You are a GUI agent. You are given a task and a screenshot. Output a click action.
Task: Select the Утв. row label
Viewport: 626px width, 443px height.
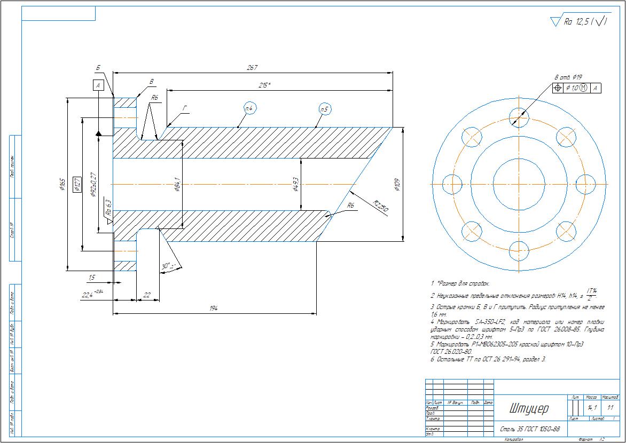429,433
